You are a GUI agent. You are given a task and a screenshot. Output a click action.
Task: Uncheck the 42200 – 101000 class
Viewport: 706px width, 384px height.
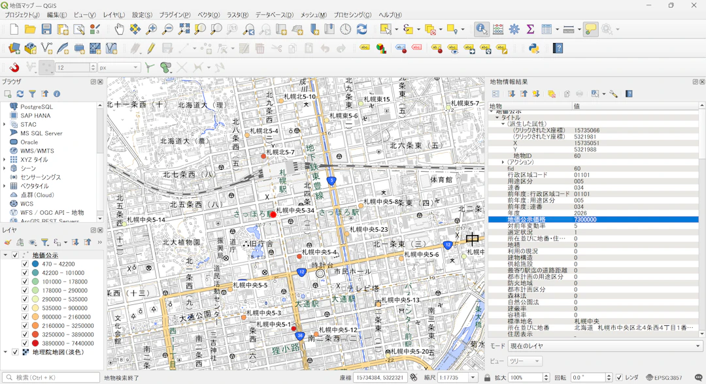[x=25, y=273]
